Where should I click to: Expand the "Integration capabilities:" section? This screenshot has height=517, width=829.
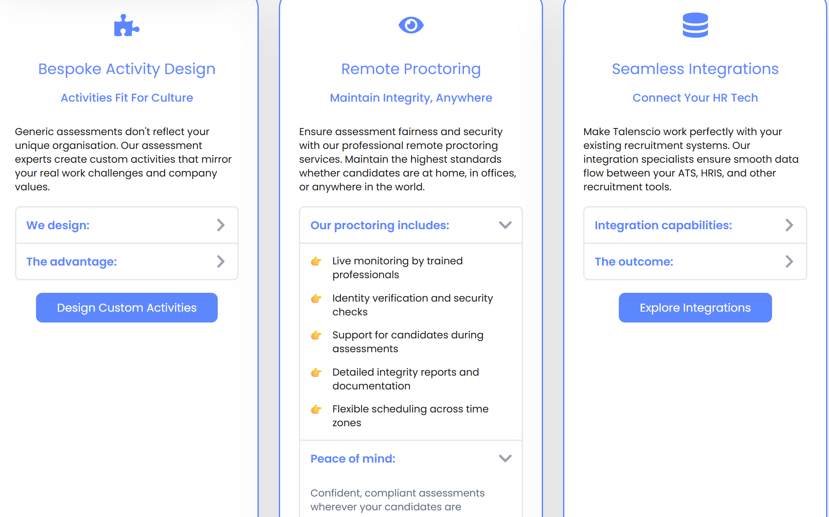click(x=695, y=225)
